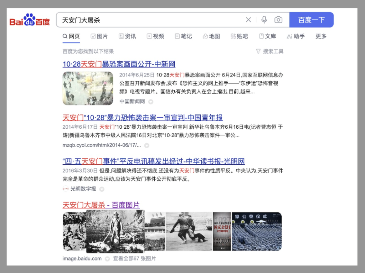This screenshot has height=273, width=365.
Task: Click the 2014年6月25日 result snippet text
Action: [201, 83]
